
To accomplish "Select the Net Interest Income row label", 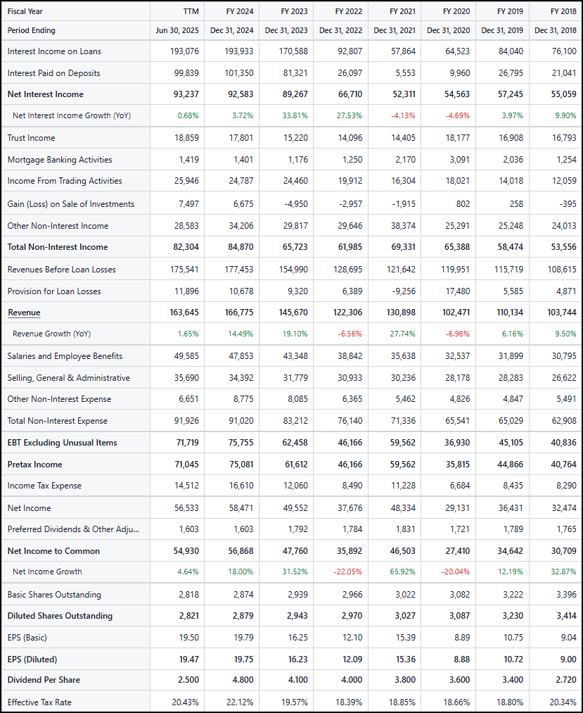I will 46,94.
